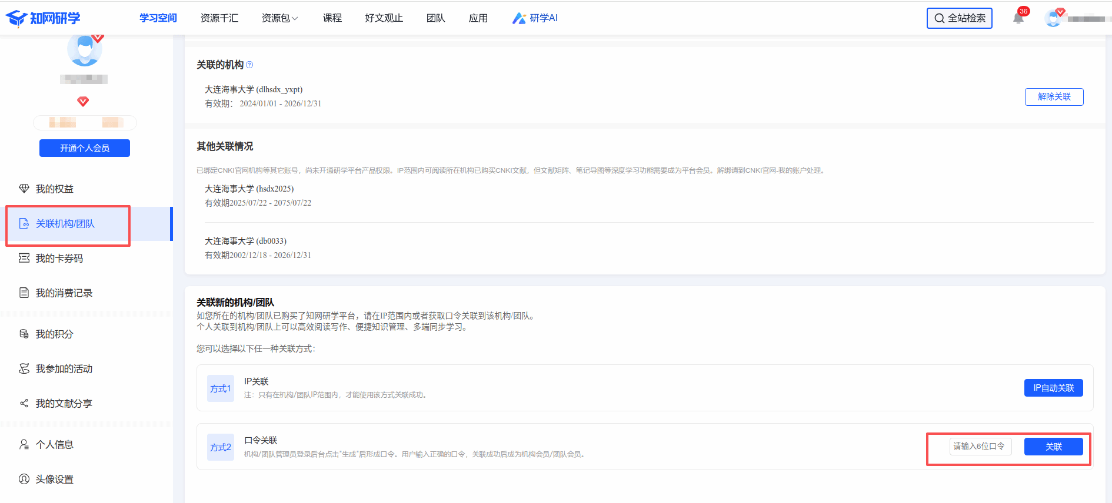1112x503 pixels.
Task: Click the user avatar in top right
Action: coord(1053,18)
